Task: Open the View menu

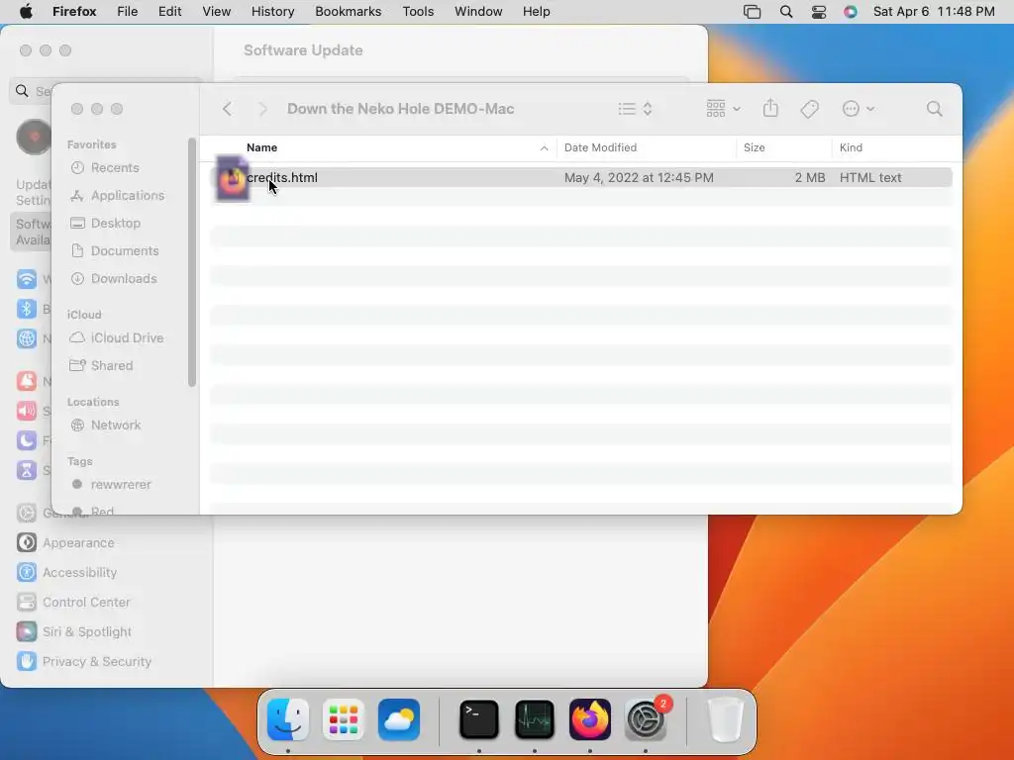Action: coord(217,12)
